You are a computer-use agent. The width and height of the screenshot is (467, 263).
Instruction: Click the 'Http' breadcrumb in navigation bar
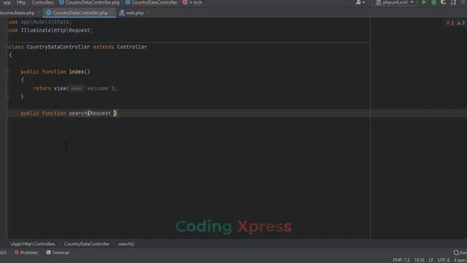pos(21,2)
